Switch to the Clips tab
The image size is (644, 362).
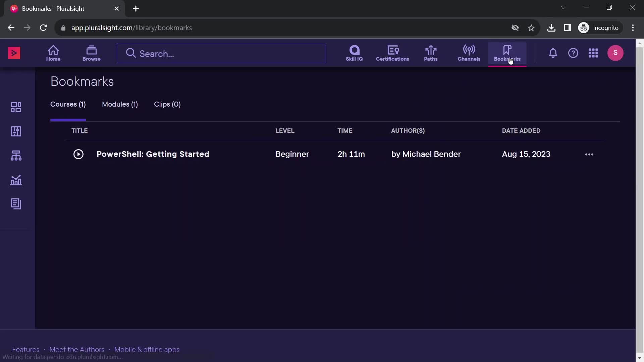pyautogui.click(x=167, y=104)
